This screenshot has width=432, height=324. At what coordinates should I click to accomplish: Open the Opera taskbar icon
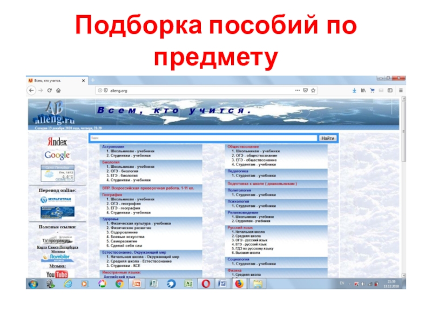[x=206, y=284]
